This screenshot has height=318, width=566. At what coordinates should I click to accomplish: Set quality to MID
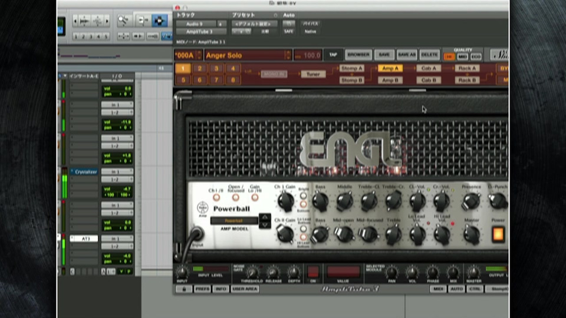462,57
